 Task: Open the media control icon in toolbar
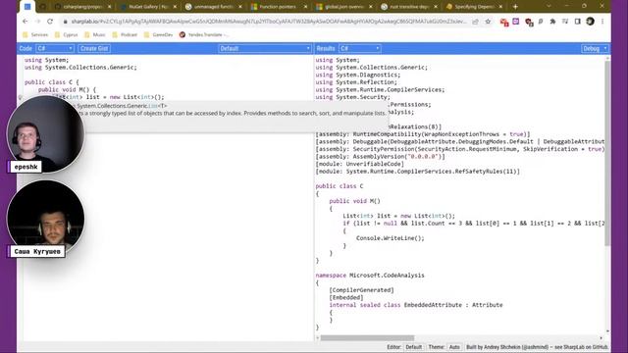tap(565, 22)
